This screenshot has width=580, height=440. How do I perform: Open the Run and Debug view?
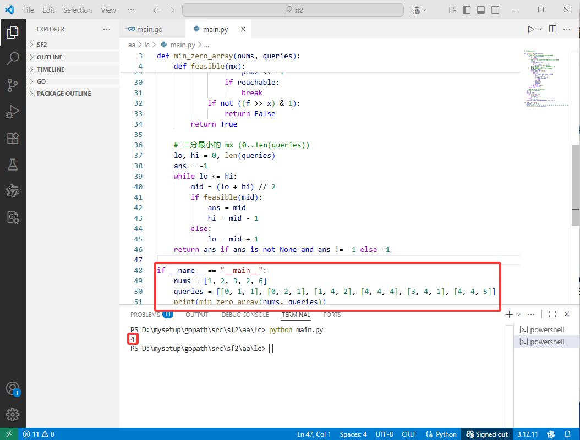[x=13, y=112]
